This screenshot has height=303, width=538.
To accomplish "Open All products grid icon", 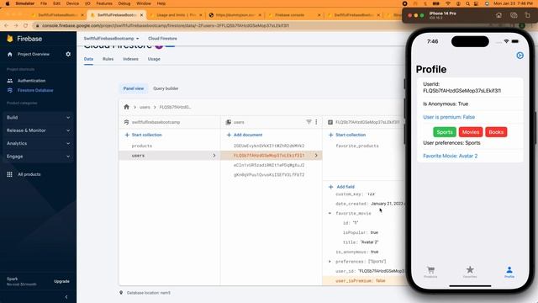I will [x=9, y=174].
